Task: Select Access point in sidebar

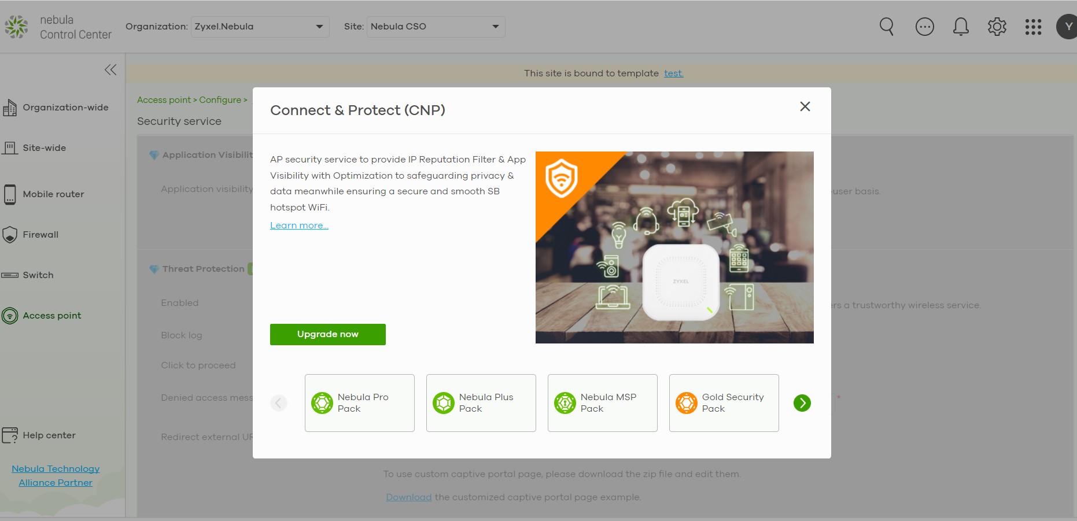Action: point(51,316)
